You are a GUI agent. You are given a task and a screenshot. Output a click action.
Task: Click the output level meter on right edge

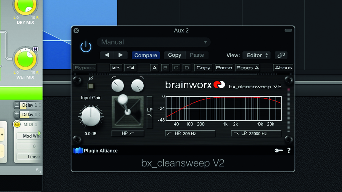pyautogui.click(x=288, y=110)
